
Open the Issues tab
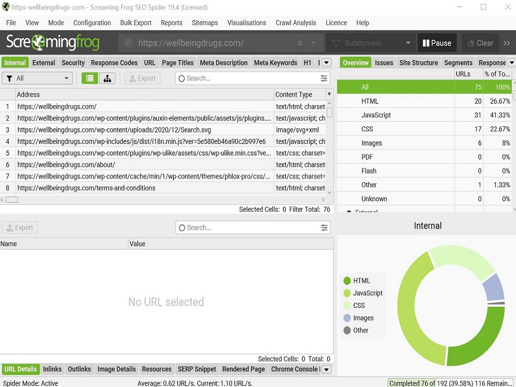[384, 62]
